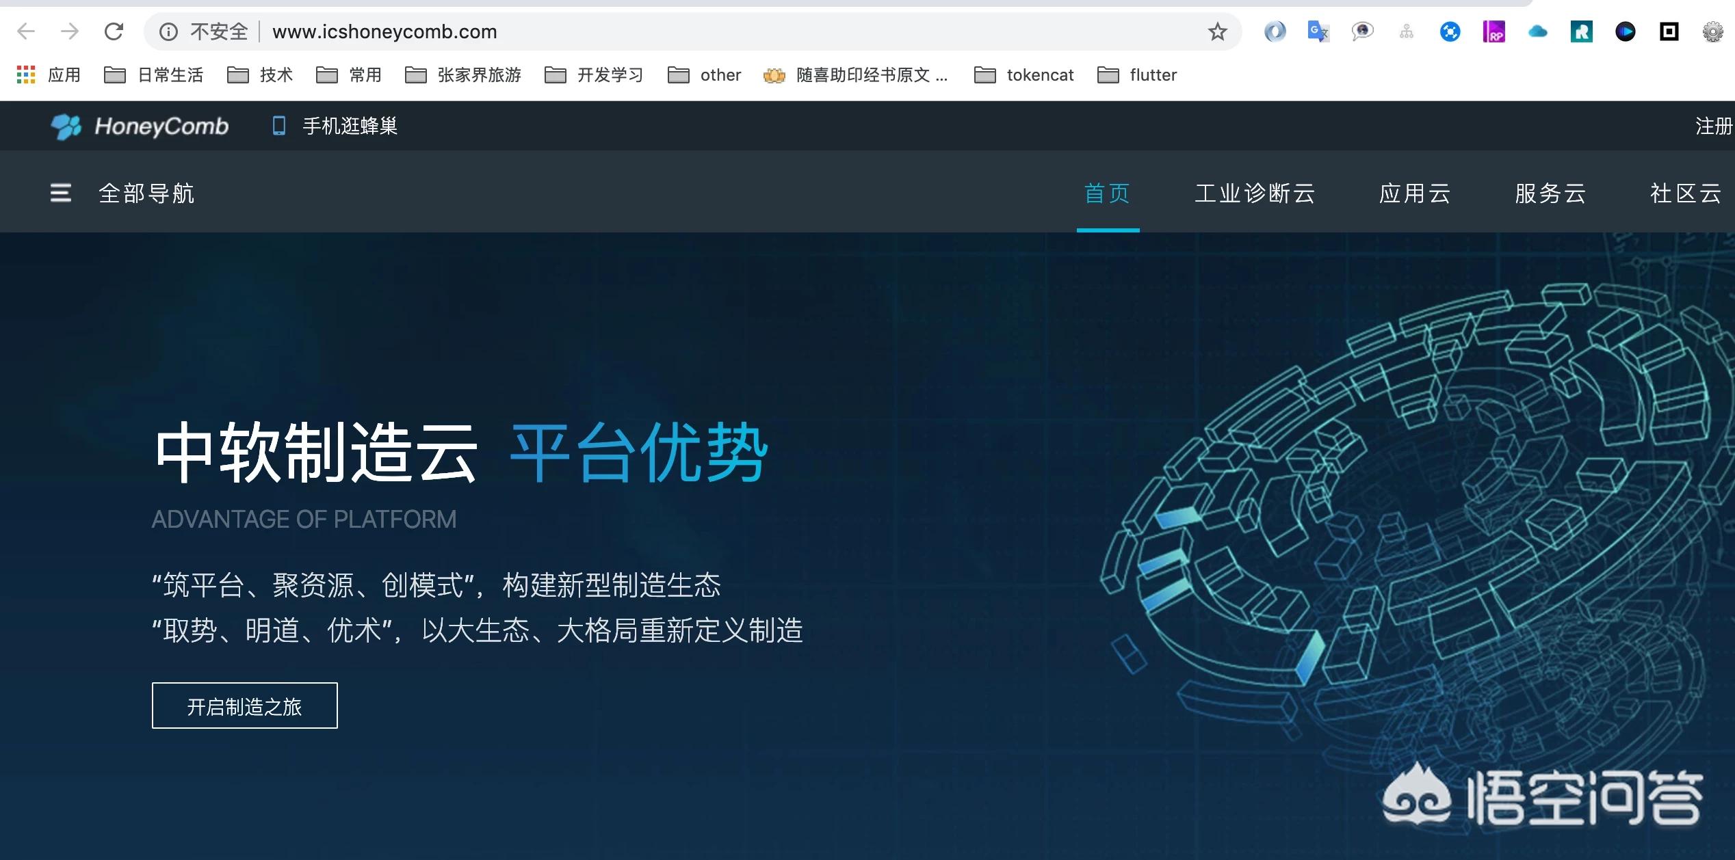Open the 日常生活 bookmark folder
The image size is (1735, 860).
click(x=154, y=75)
